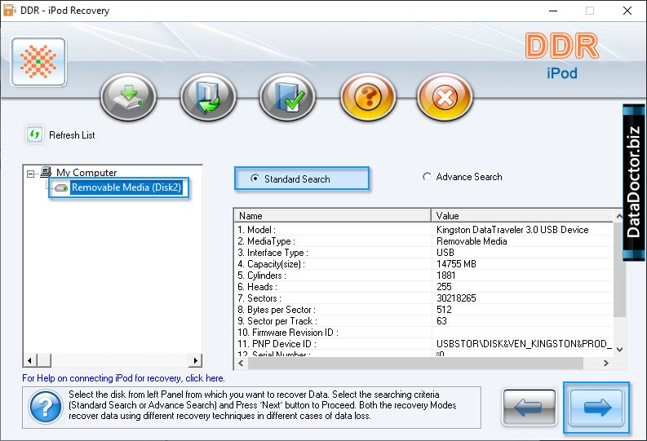Click the Name column header
The width and height of the screenshot is (647, 441).
[x=333, y=215]
